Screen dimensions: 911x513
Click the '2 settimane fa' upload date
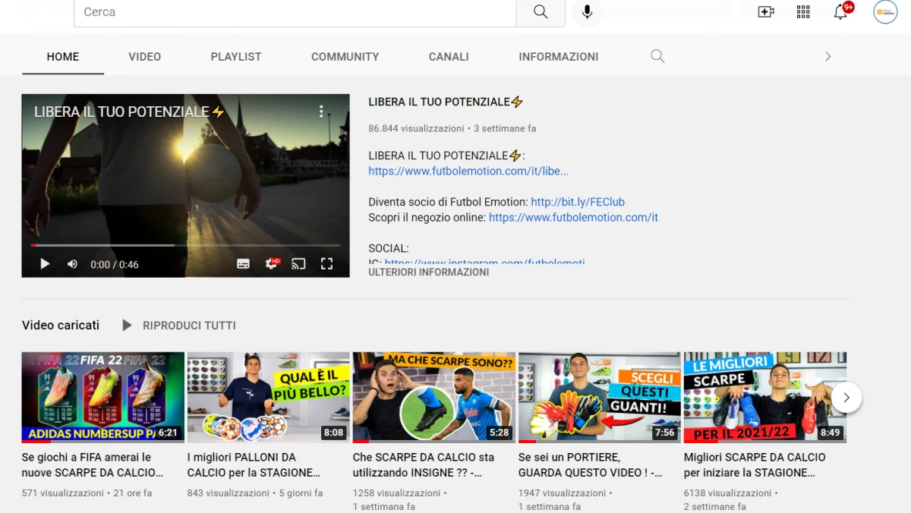(x=715, y=507)
